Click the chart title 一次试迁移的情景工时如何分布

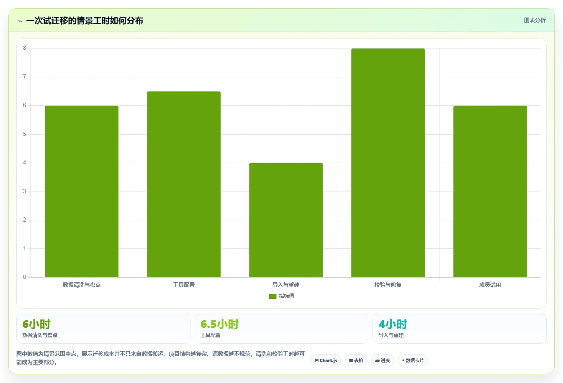point(85,20)
